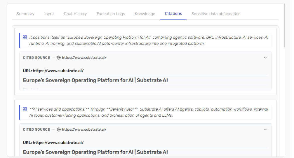Go to the Chat History tab
Image resolution: width=294 pixels, height=158 pixels.
click(x=75, y=14)
